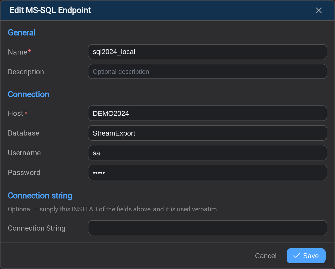Screen dimensions: 335x269
Task: Click the Description field label
Action: click(x=26, y=72)
